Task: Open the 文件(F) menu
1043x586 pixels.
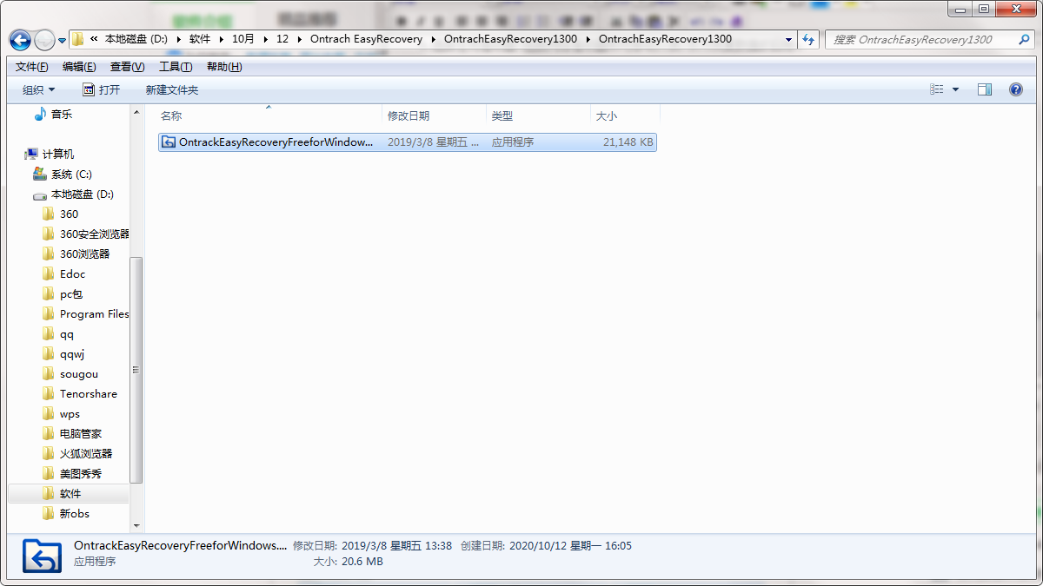Action: [x=32, y=67]
